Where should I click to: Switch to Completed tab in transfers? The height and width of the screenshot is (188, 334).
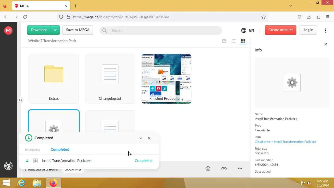[x=60, y=149]
